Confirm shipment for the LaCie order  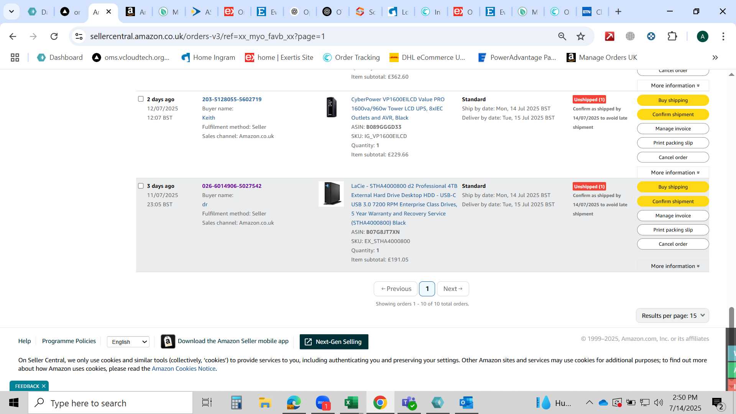click(673, 201)
